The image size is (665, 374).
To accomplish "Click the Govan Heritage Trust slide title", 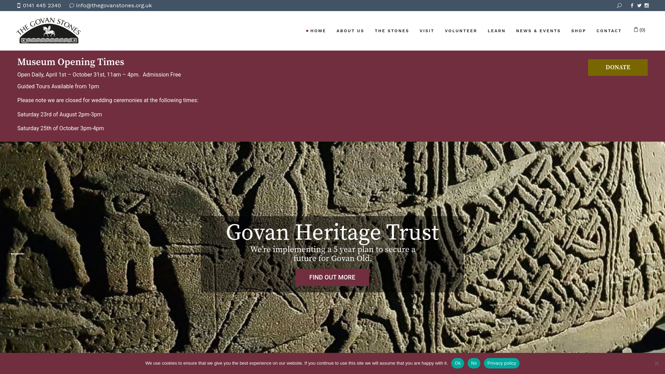I will click(x=332, y=232).
